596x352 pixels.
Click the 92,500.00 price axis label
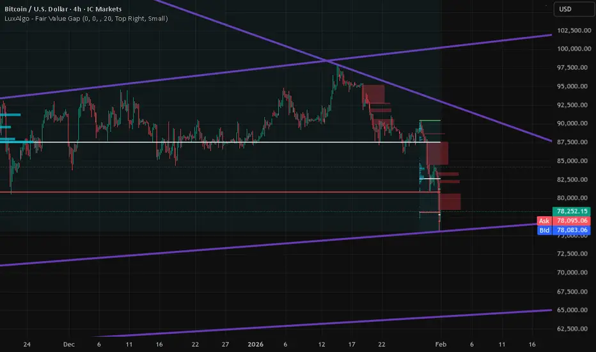click(x=574, y=105)
